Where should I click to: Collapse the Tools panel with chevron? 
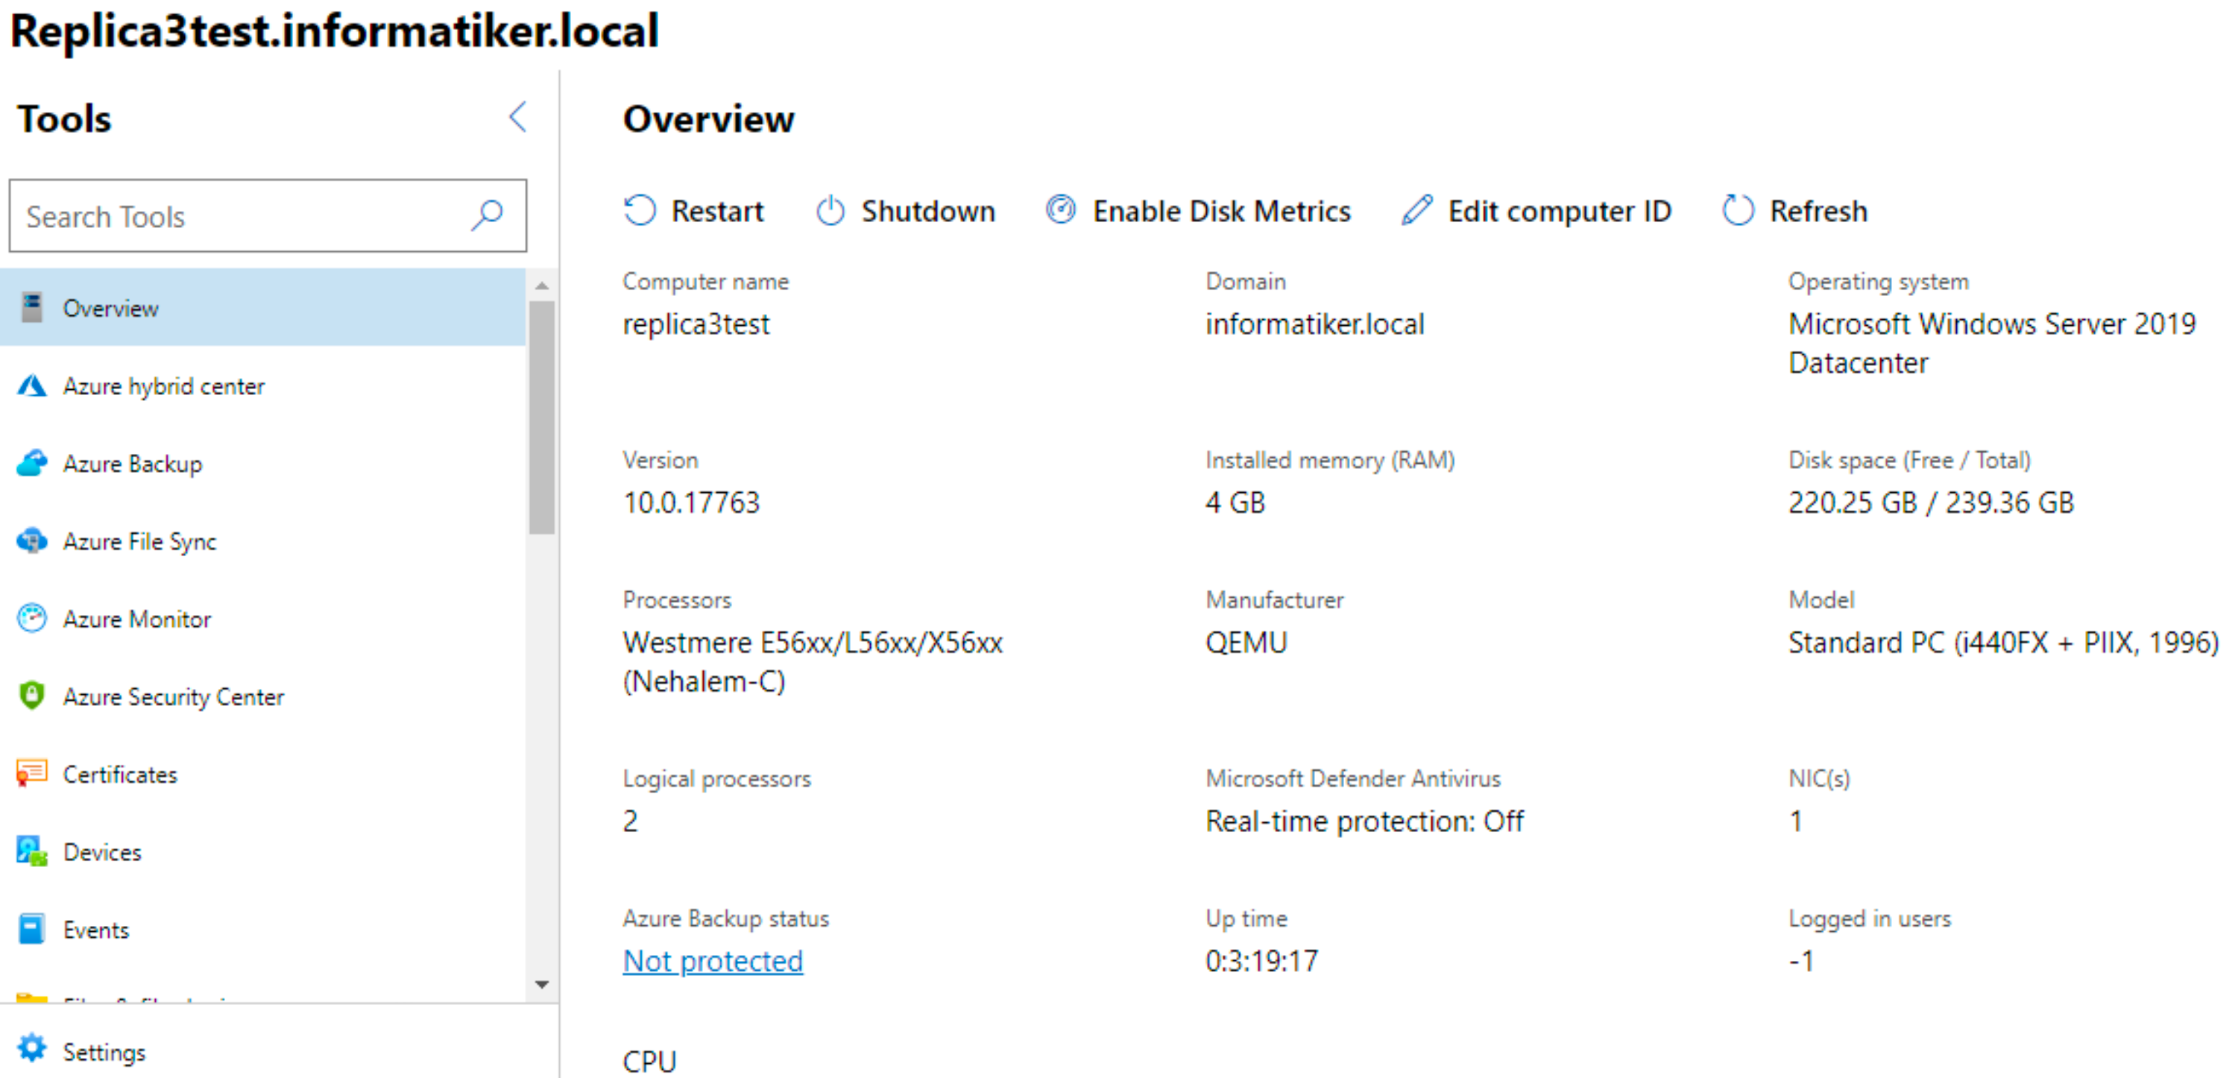point(519,116)
